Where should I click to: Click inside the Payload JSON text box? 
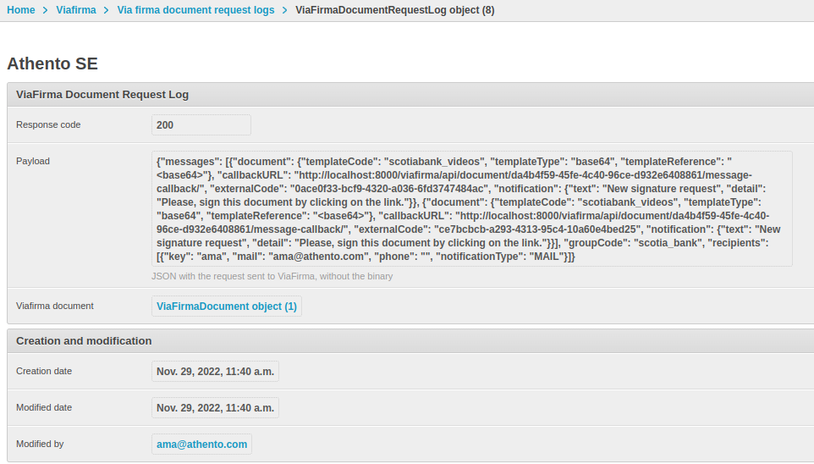tap(471, 208)
